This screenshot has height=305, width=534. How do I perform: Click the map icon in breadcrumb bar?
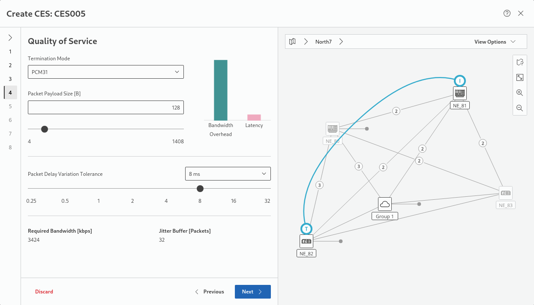coord(292,42)
